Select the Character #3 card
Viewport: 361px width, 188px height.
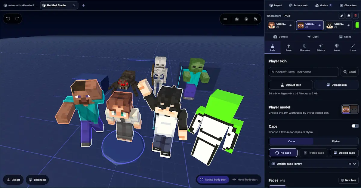339,26
